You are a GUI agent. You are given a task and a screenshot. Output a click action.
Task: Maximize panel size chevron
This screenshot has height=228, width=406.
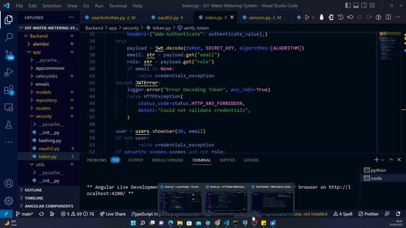[x=391, y=160]
